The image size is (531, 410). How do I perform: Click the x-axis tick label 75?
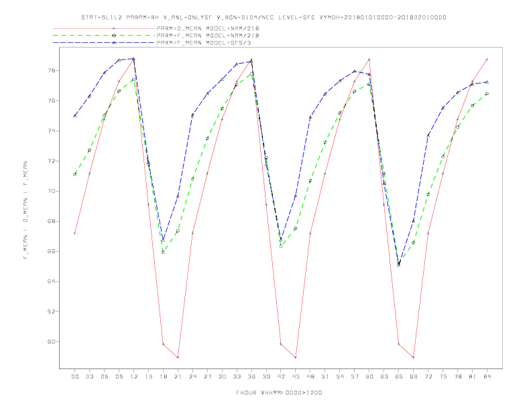443,377
